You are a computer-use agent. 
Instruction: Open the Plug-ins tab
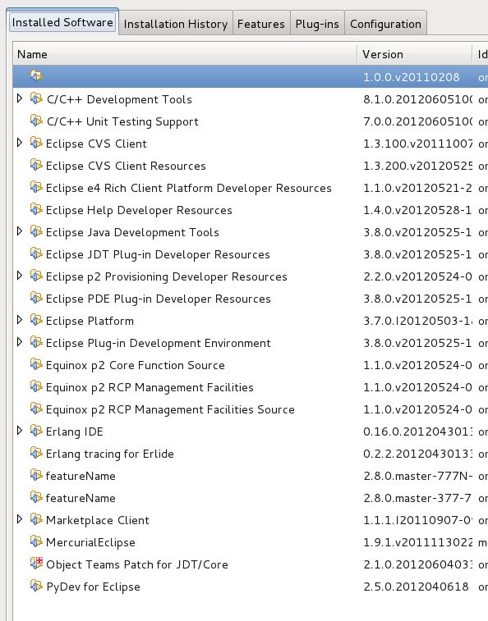[317, 24]
